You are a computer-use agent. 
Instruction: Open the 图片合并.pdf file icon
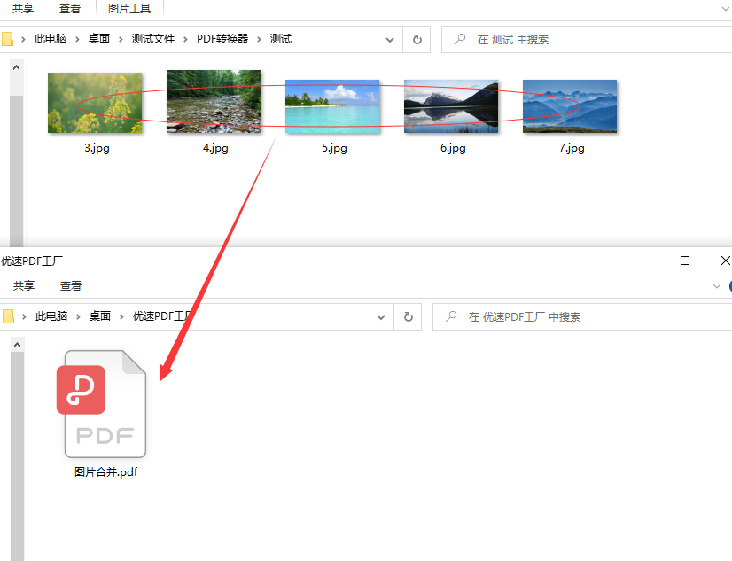point(104,403)
